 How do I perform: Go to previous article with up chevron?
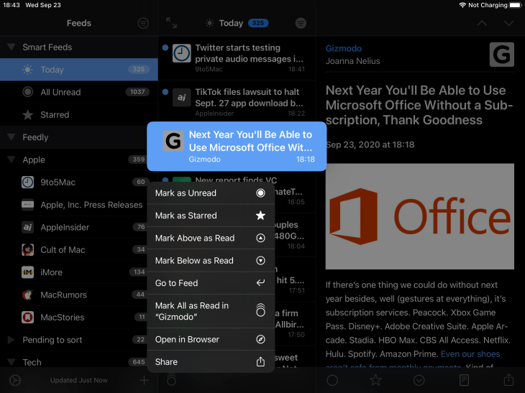point(482,23)
